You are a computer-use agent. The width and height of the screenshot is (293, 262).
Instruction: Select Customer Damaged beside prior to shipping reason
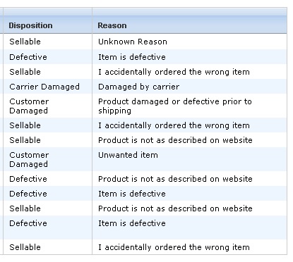pos(29,106)
